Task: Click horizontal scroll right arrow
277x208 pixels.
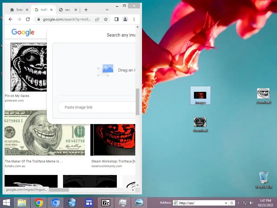Action: [133, 190]
